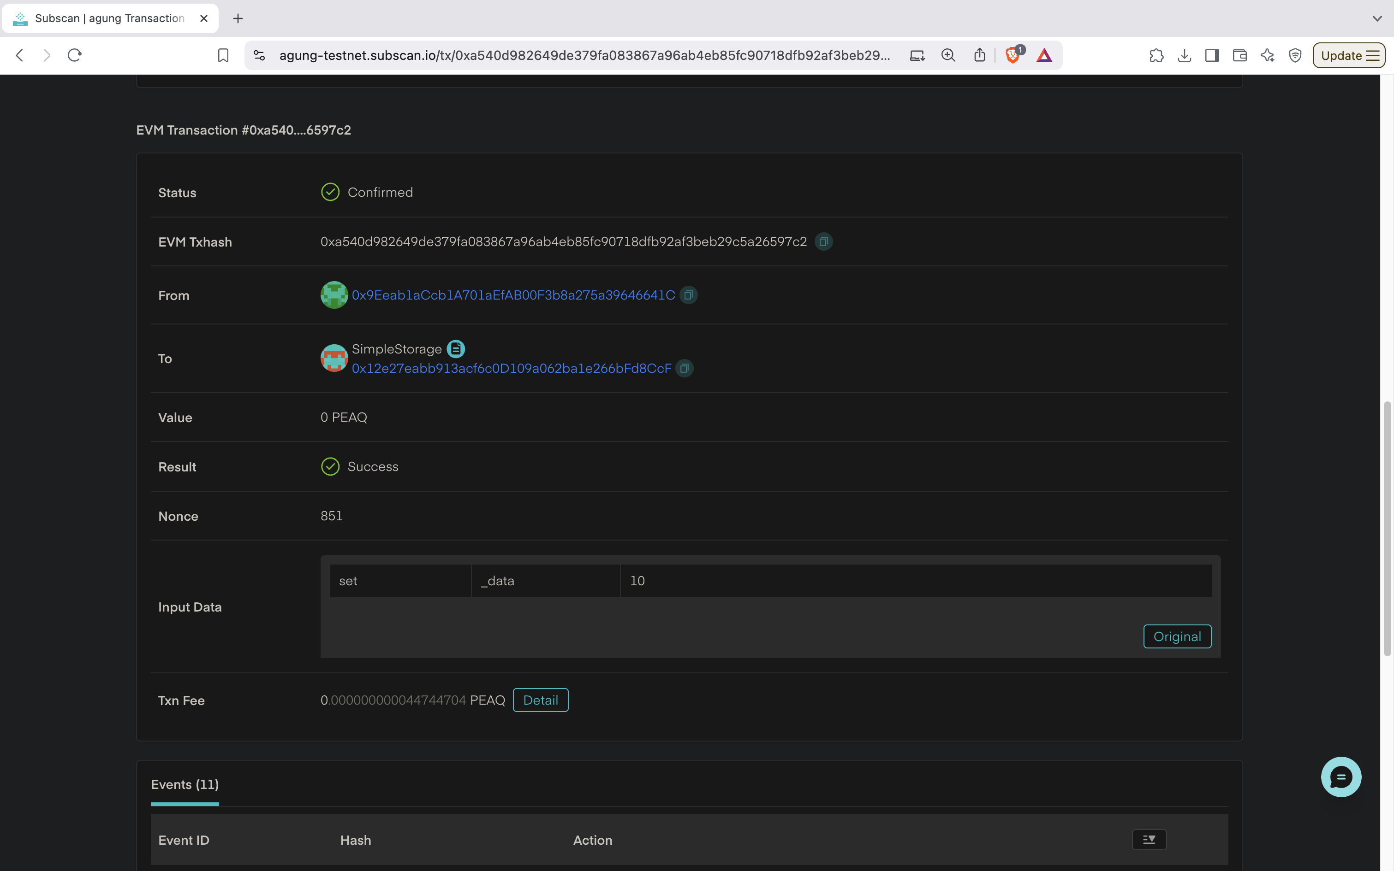
Task: Open the support chat bubble
Action: pos(1340,777)
